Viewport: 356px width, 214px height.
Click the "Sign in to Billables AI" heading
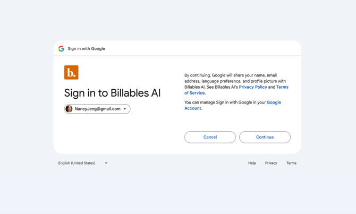pos(112,93)
